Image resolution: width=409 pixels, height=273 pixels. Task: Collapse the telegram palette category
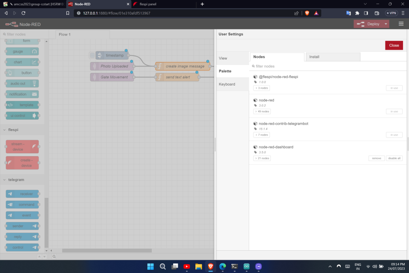[5, 180]
